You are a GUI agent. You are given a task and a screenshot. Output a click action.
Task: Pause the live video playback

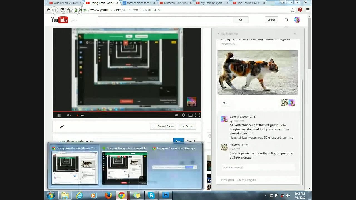pyautogui.click(x=59, y=115)
